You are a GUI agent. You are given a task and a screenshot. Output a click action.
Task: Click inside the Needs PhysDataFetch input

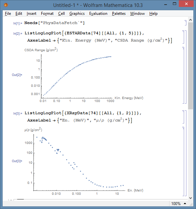pos(55,23)
